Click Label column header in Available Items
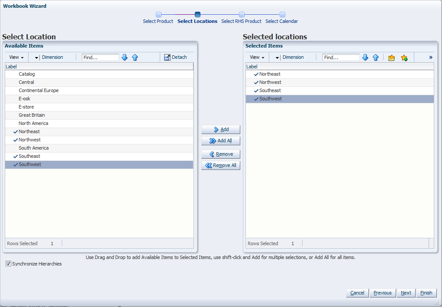The height and width of the screenshot is (307, 442). 99,67
